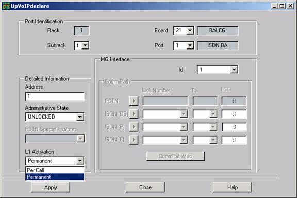This screenshot has width=297, height=198.
Task: Open the Administrative State dropdown
Action: coord(80,117)
